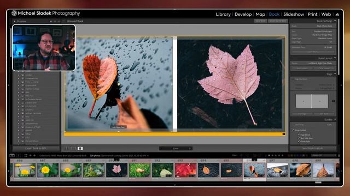
Task: Go forward with filmstrip right arrow
Action: click(x=34, y=155)
